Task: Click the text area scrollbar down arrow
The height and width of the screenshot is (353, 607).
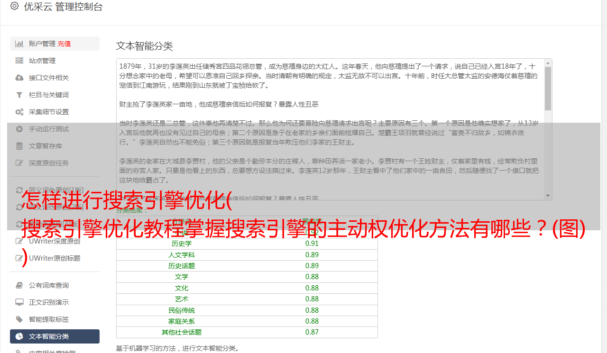Action: point(548,196)
